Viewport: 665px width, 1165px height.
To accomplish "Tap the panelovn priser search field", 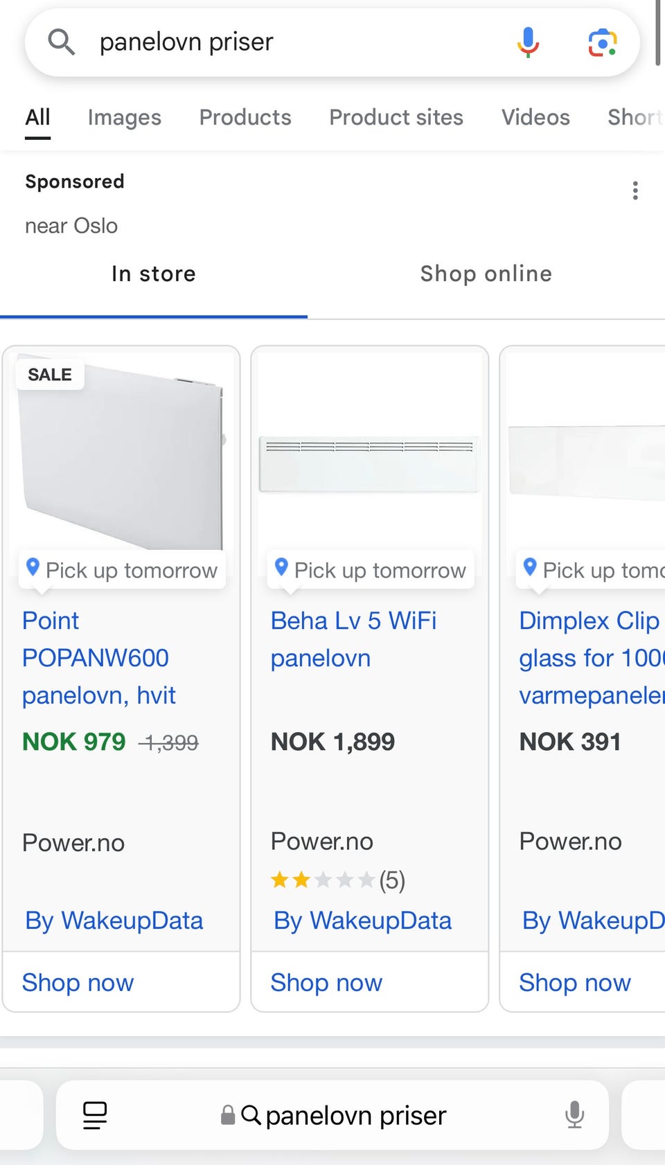I will point(291,42).
